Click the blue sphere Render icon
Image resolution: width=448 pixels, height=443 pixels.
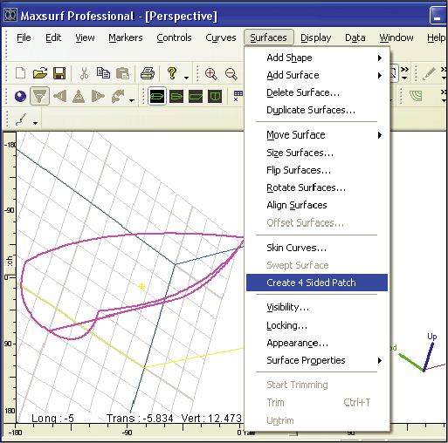(20, 97)
